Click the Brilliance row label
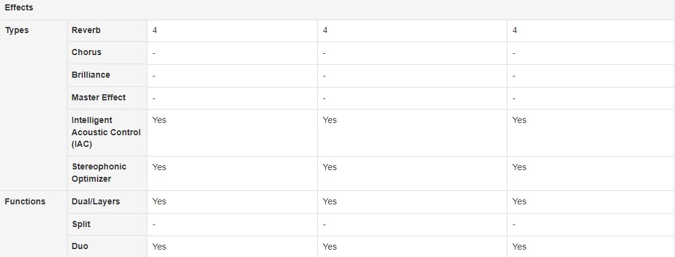This screenshot has height=257, width=675. pos(91,75)
